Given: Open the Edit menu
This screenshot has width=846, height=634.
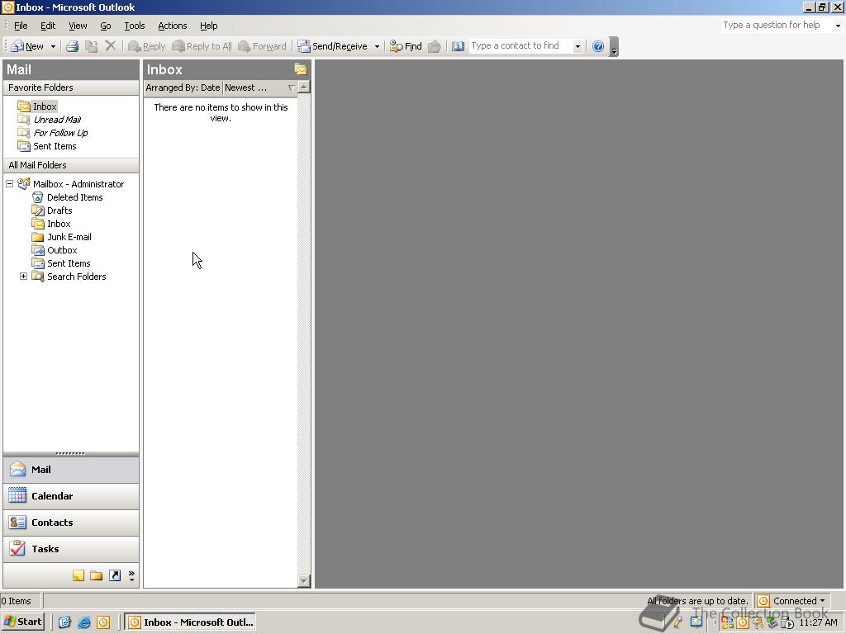Looking at the screenshot, I should tap(48, 26).
